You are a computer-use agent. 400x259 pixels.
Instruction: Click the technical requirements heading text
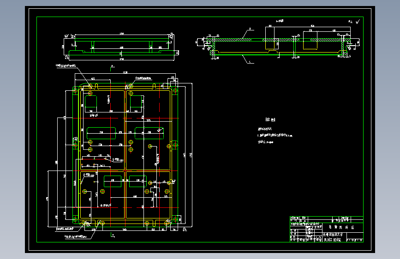pos(270,119)
